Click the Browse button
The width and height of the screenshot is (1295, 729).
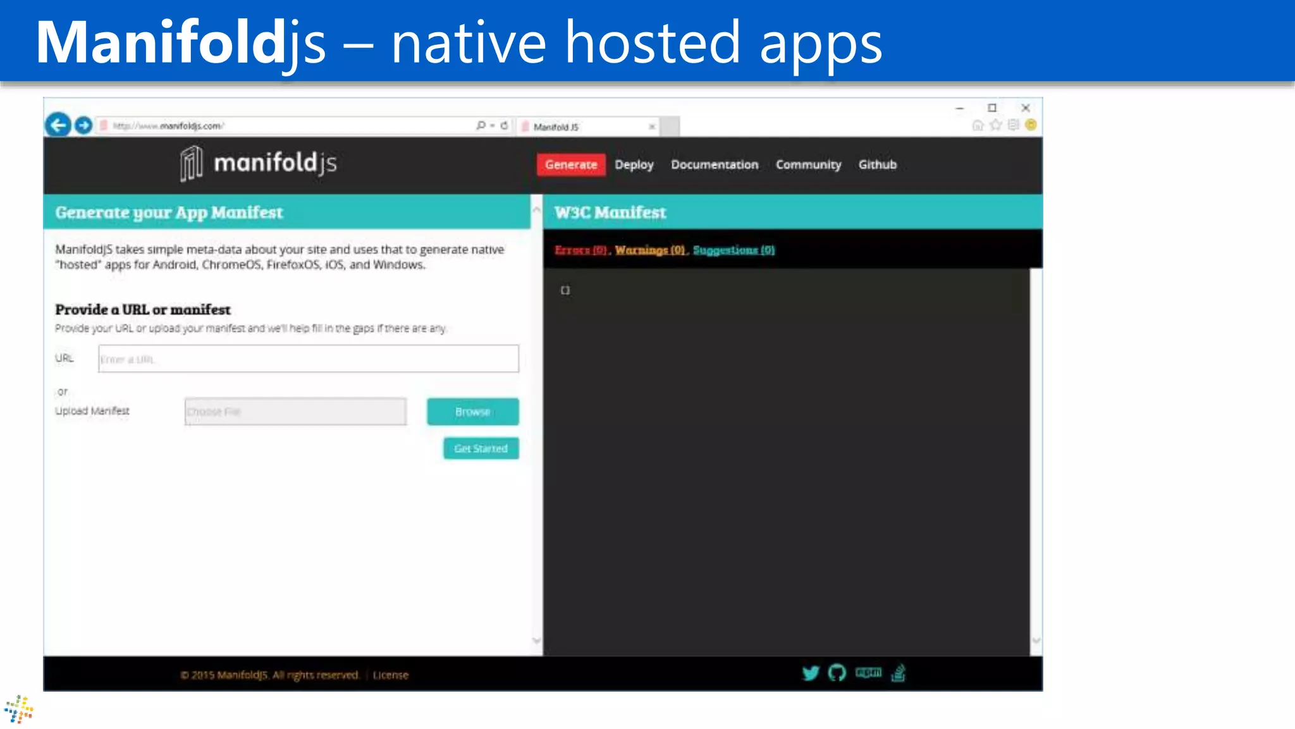pyautogui.click(x=472, y=412)
